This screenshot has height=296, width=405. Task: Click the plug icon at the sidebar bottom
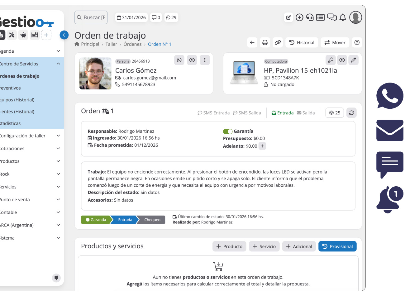pos(56,278)
